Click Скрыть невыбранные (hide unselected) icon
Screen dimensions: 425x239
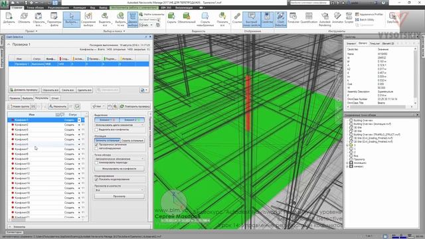[205, 16]
